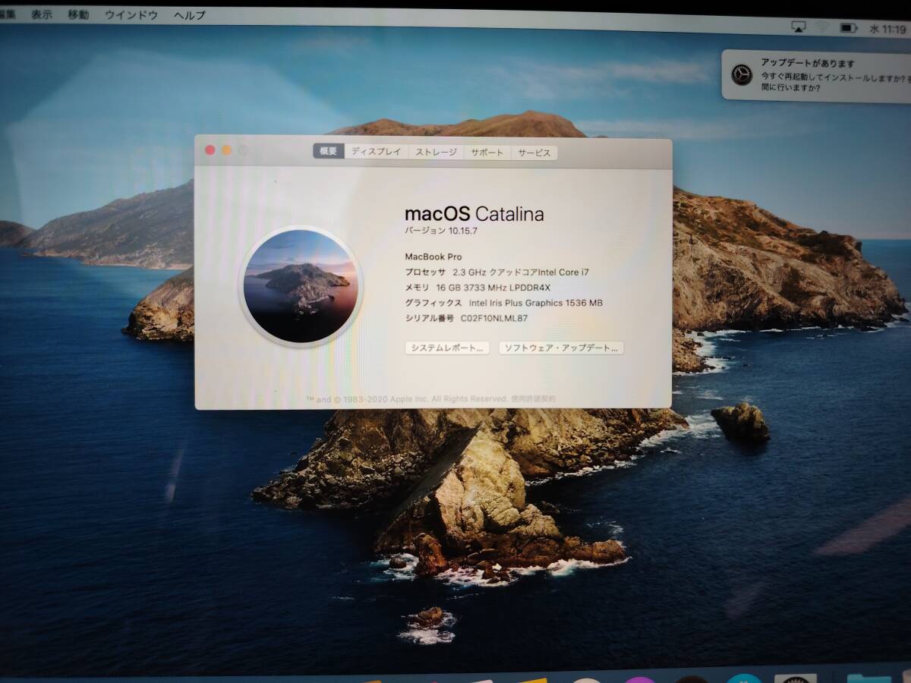Open the サービス tab
This screenshot has height=683, width=911.
(534, 153)
